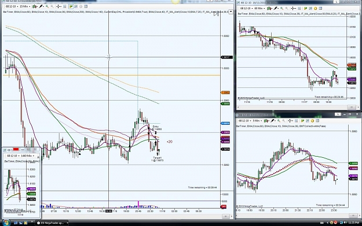362x226 pixels.
Task: Click the 11:35 PM system clock
Action: 354,223
